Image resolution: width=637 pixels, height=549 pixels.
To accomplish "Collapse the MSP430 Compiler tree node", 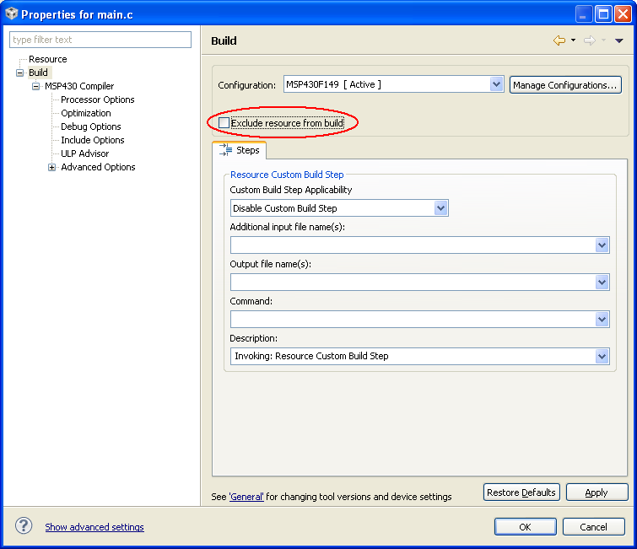I will pyautogui.click(x=36, y=86).
